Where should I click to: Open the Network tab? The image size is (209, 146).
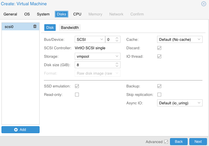pos(116,14)
